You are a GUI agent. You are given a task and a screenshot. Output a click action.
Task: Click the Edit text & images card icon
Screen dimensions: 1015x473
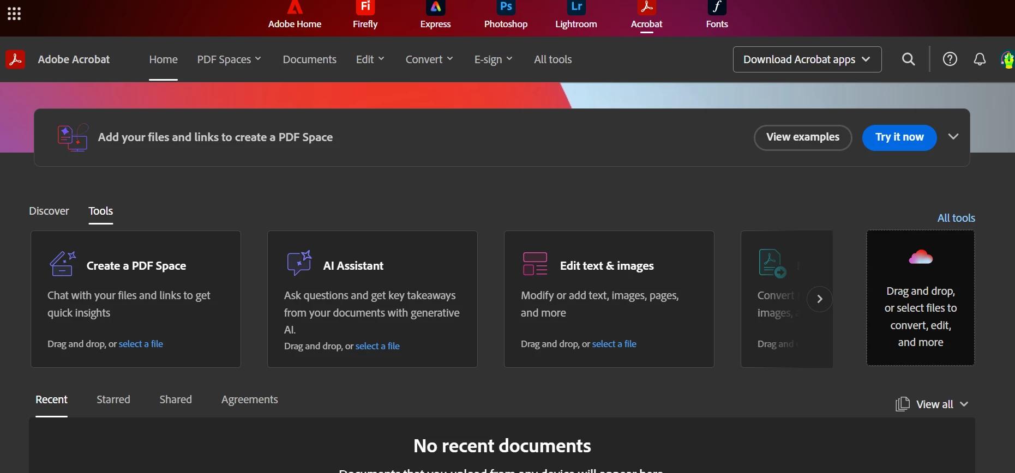(x=535, y=264)
